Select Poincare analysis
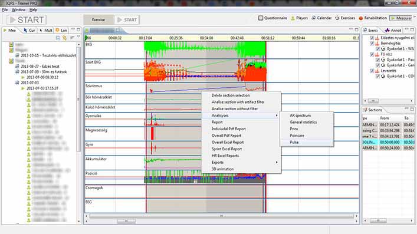This screenshot has width=417, height=234. (x=307, y=136)
